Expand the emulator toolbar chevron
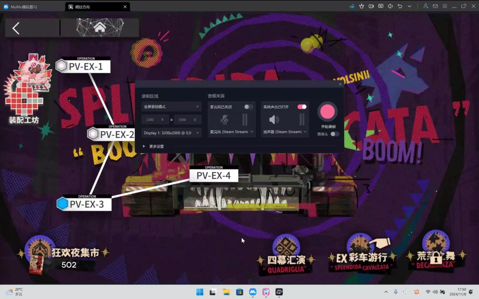The image size is (479, 299). tap(409, 6)
